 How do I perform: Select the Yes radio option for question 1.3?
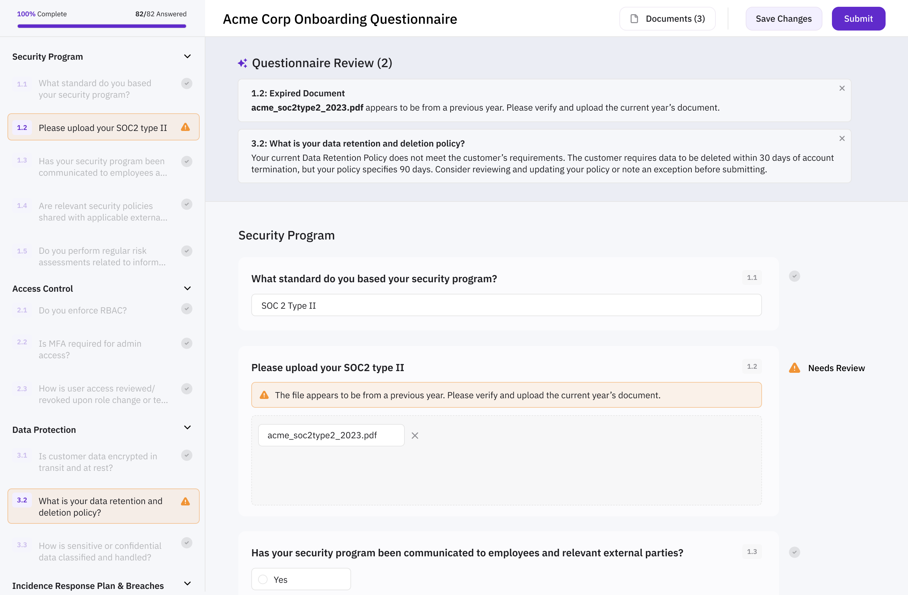pyautogui.click(x=263, y=579)
